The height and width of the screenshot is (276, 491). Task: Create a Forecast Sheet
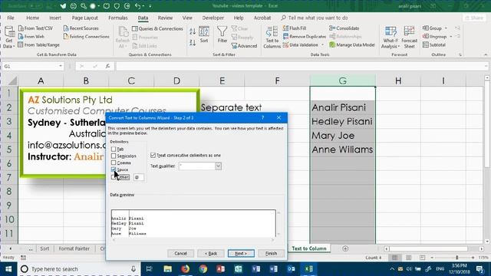409,38
